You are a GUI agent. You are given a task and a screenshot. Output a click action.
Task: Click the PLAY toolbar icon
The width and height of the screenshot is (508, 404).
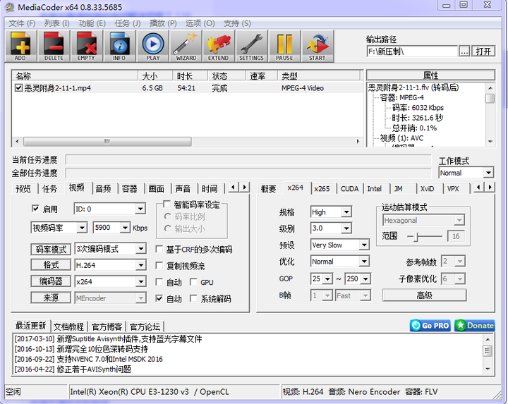pyautogui.click(x=153, y=46)
